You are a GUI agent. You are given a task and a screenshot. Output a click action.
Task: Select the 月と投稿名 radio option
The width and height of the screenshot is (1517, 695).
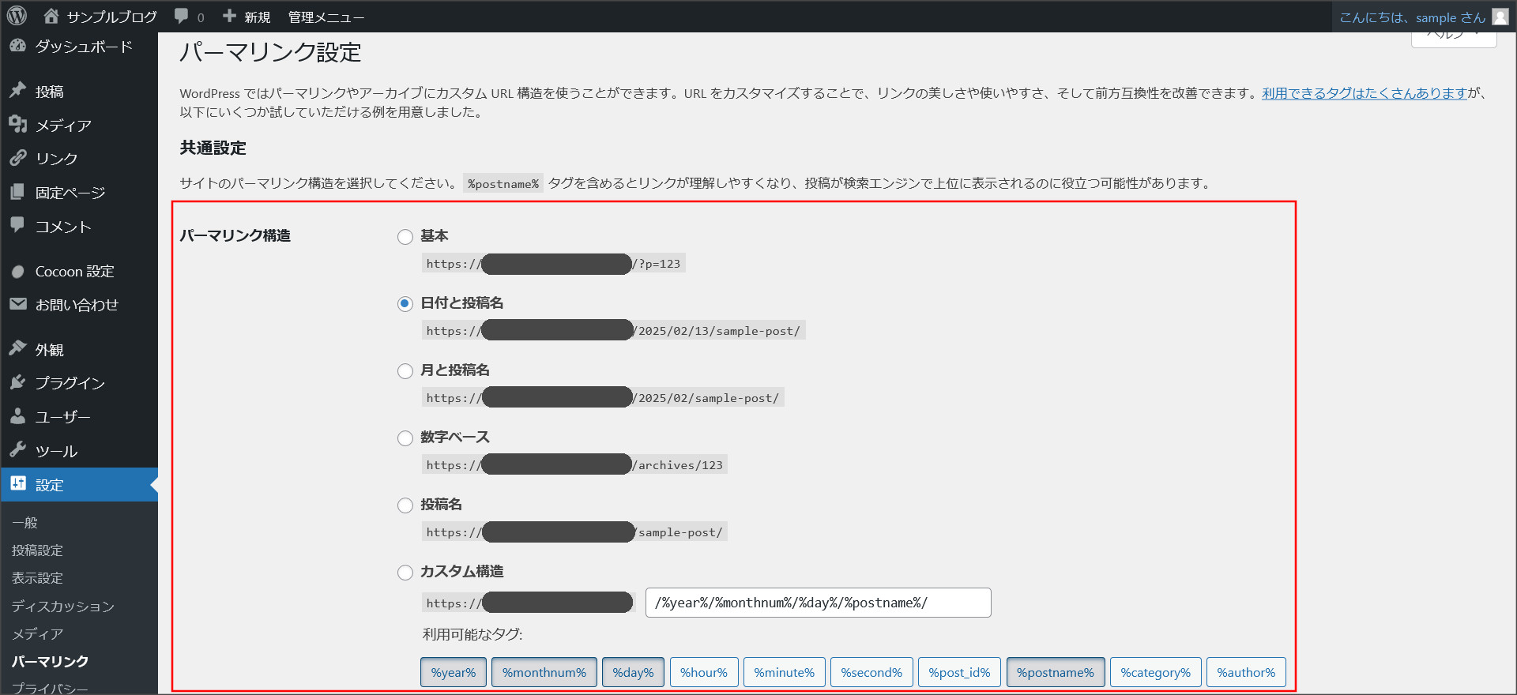coord(405,371)
